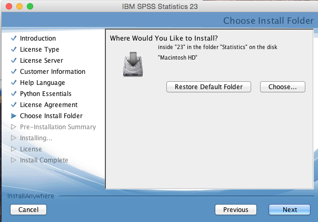Zoom the window with the green button

coord(30,6)
